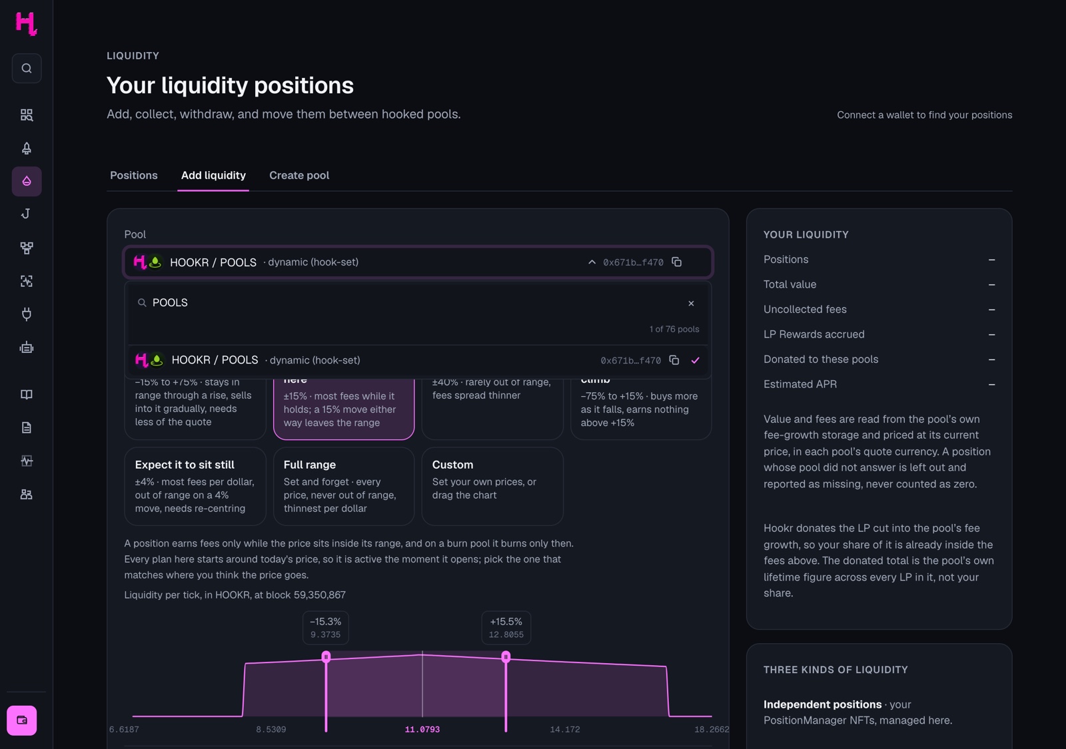Image resolution: width=1066 pixels, height=749 pixels.
Task: Select the highlighted droplet liquidity icon
Action: [27, 181]
